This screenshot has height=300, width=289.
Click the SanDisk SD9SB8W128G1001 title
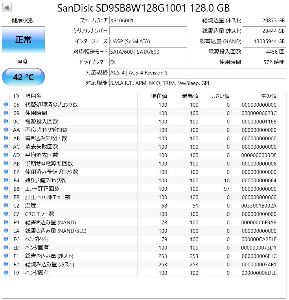pos(144,8)
